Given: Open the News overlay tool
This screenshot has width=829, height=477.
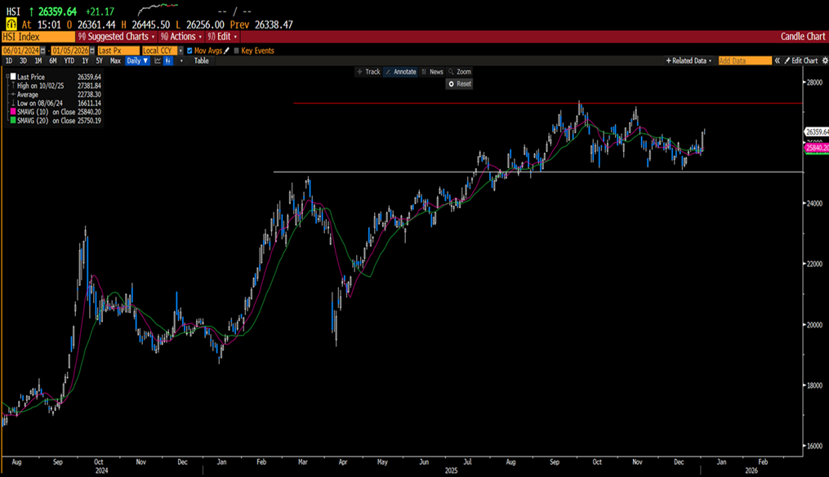Looking at the screenshot, I should pos(432,72).
